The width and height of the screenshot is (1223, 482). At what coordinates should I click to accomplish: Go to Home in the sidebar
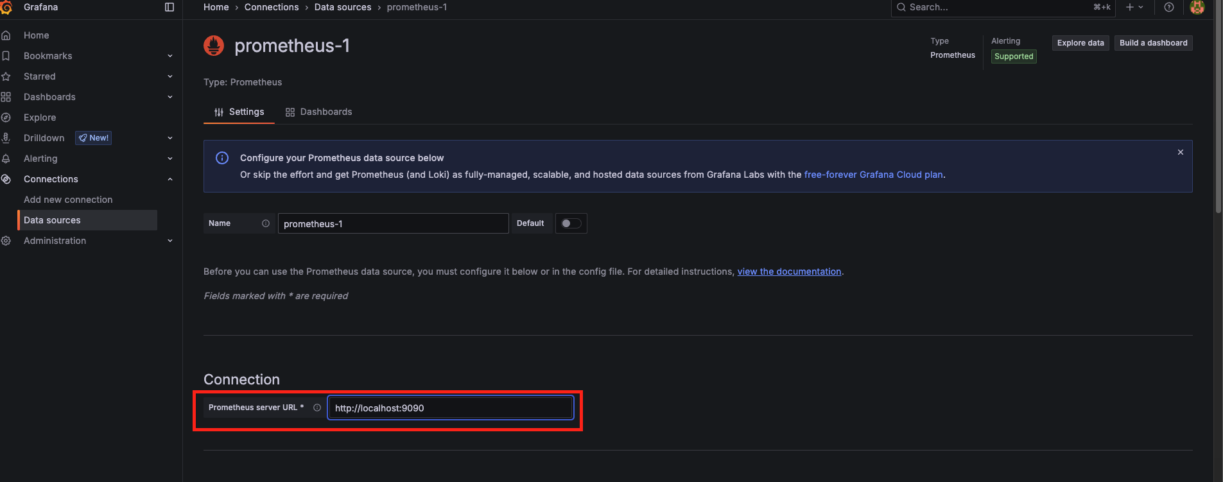point(37,35)
